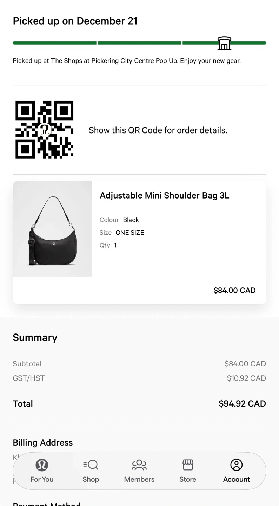The image size is (279, 506).
Task: Open the Account profile icon
Action: [x=237, y=465]
